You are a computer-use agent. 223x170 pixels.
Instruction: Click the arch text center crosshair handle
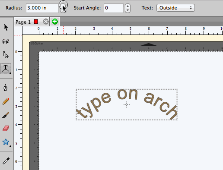tap(127, 104)
